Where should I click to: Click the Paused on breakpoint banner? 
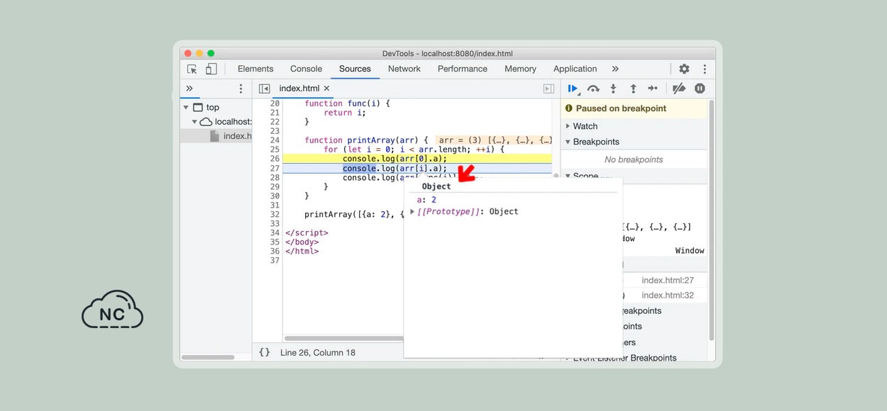(x=634, y=108)
